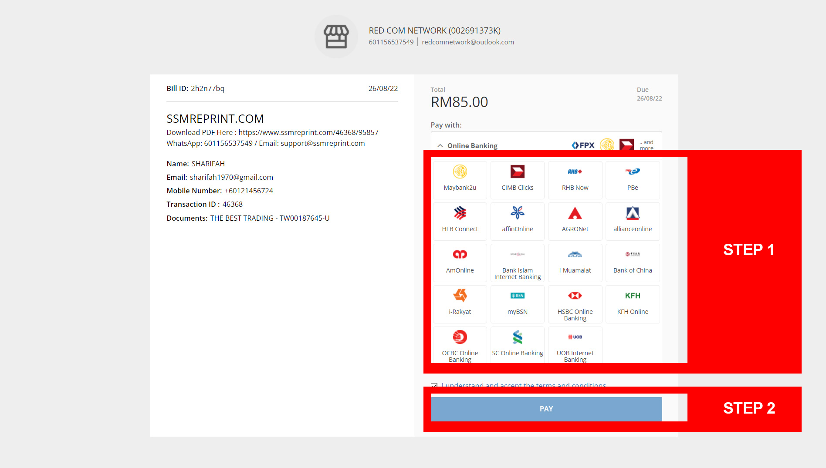Click the Name SHARIFAH field
826x468 pixels.
(196, 164)
